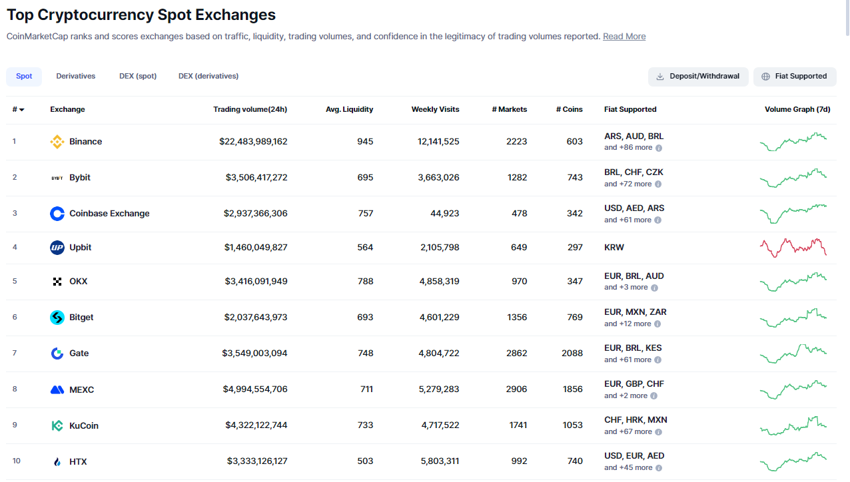Click the info icon beside Binance's +86 more
Image resolution: width=850 pixels, height=482 pixels.
(x=659, y=148)
